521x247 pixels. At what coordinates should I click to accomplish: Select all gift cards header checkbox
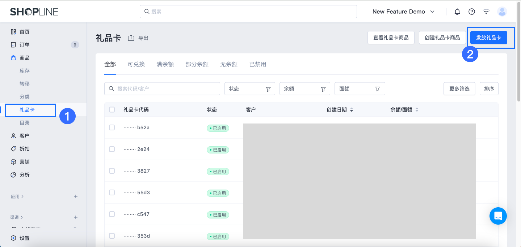pos(112,109)
